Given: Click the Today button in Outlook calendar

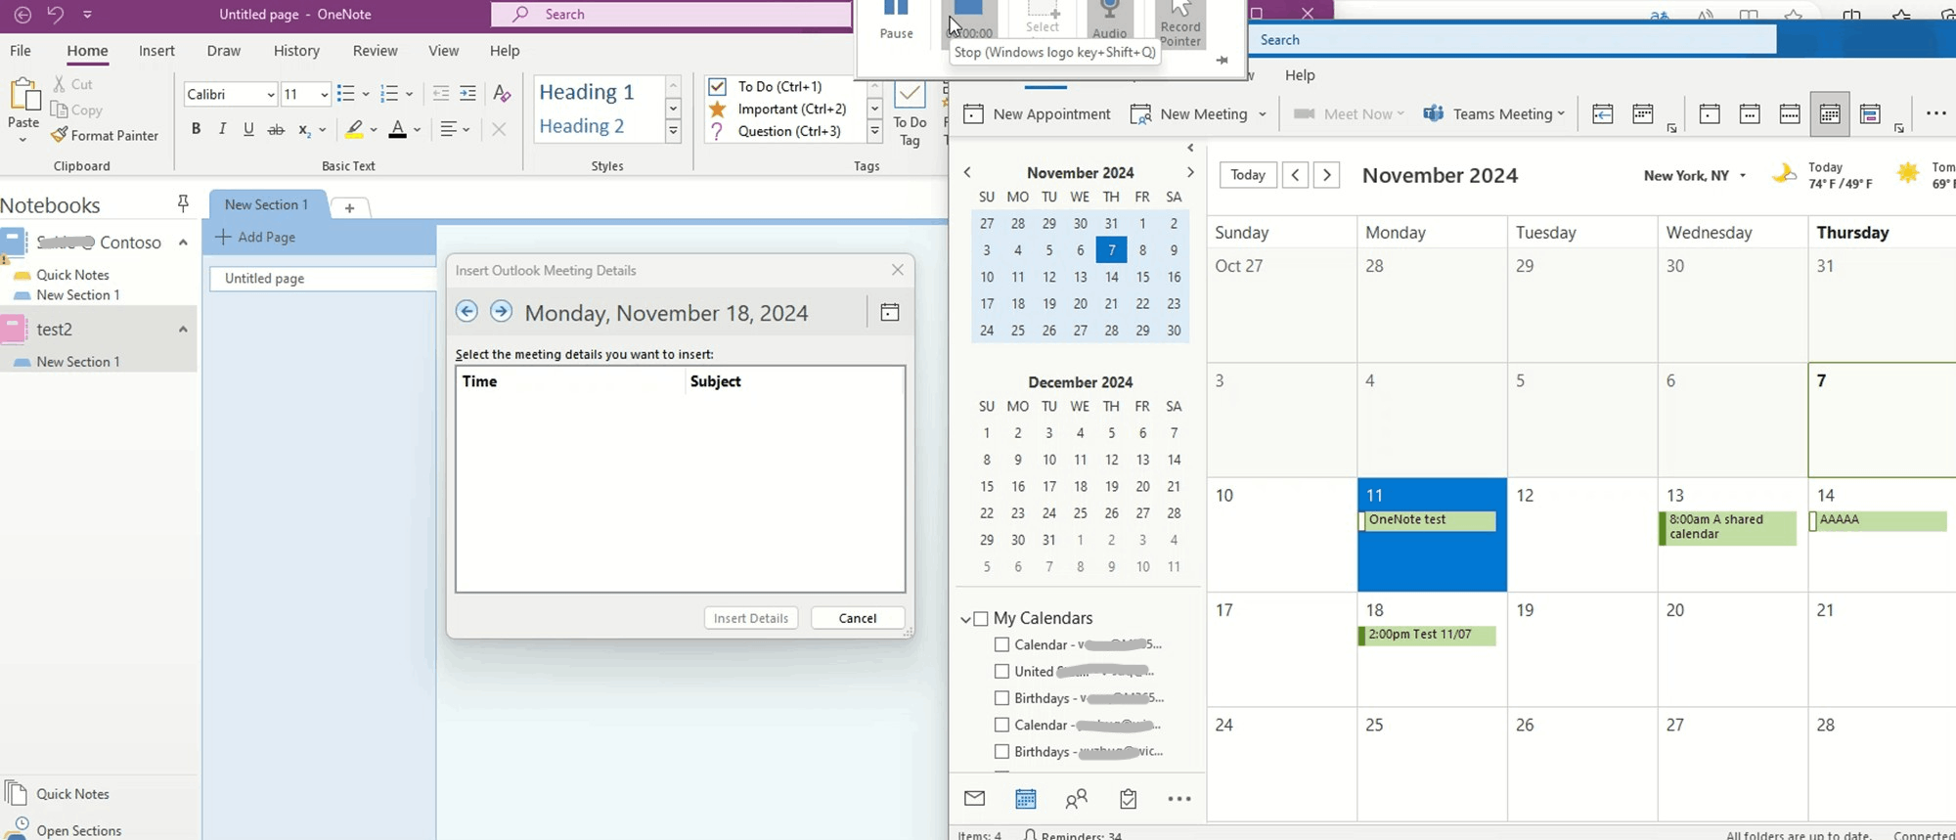Looking at the screenshot, I should (1248, 175).
